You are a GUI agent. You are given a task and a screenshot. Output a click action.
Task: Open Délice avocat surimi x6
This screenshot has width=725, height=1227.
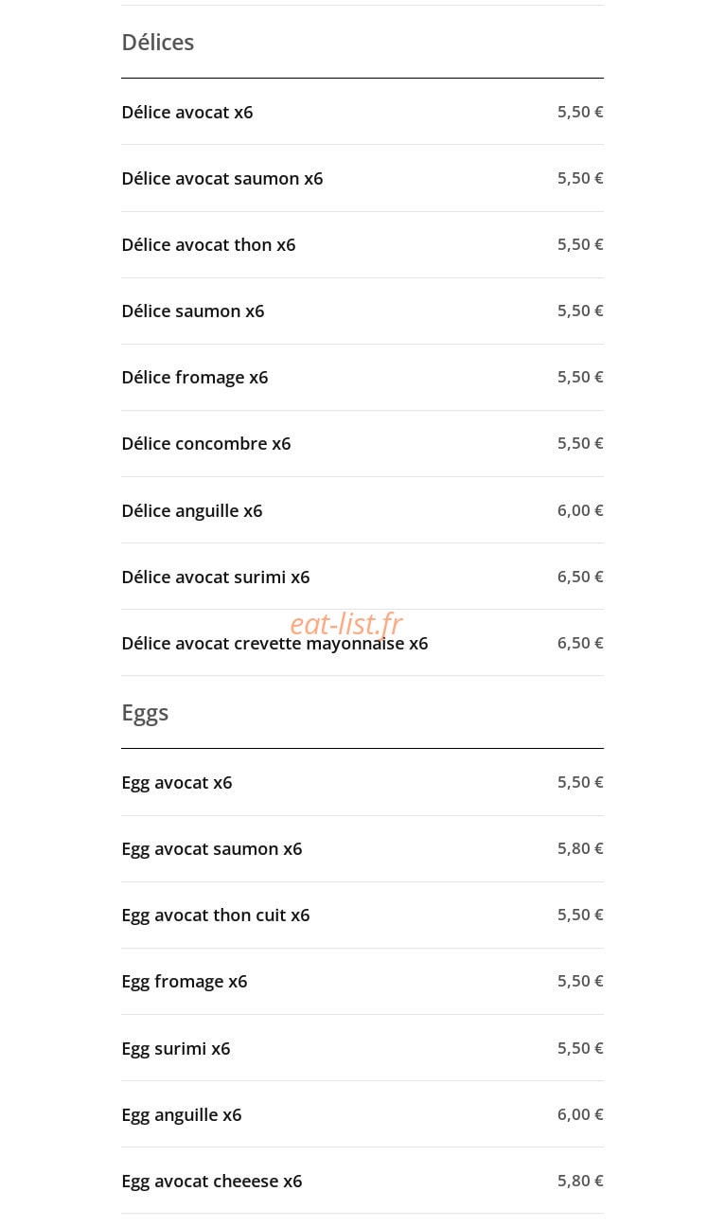click(362, 577)
